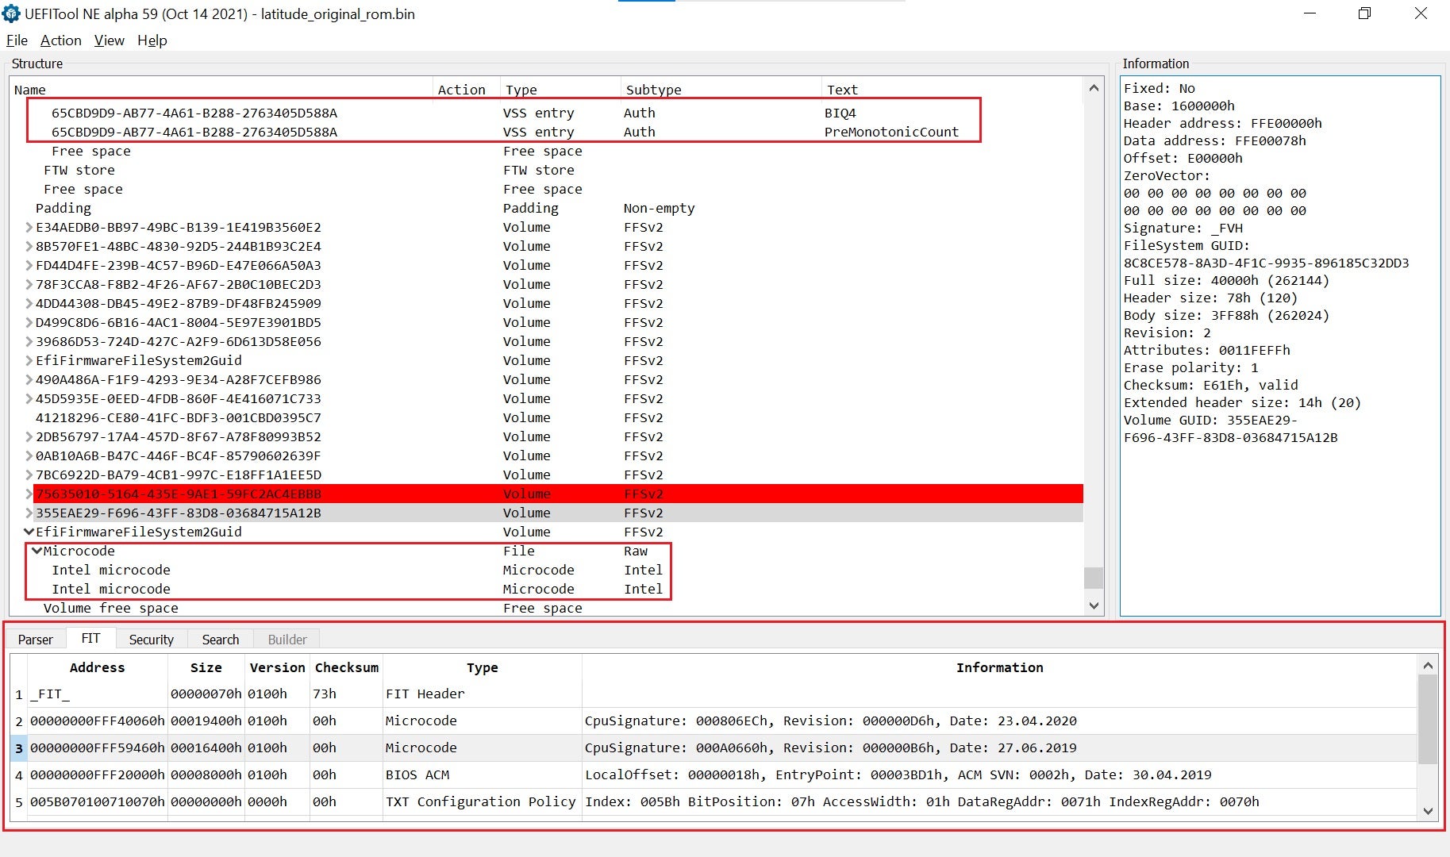Switch to the Parser tab
This screenshot has width=1450, height=857.
pyautogui.click(x=35, y=640)
